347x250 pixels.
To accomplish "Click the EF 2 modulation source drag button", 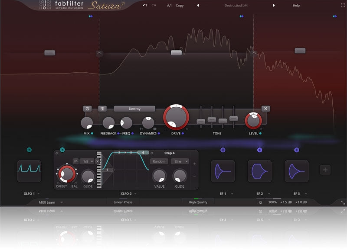I will [260, 150].
